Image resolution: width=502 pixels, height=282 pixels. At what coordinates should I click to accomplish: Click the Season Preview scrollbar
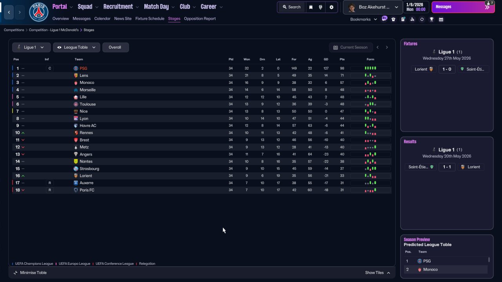[489, 260]
